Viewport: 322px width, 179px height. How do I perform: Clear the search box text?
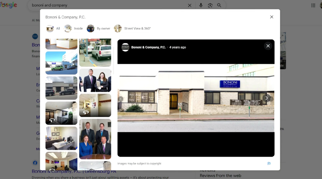pyautogui.click(x=190, y=5)
